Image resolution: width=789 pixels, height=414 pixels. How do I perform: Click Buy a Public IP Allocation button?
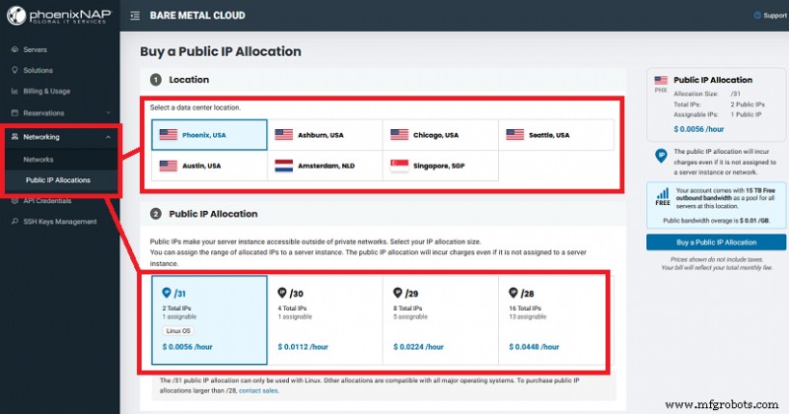(x=716, y=241)
